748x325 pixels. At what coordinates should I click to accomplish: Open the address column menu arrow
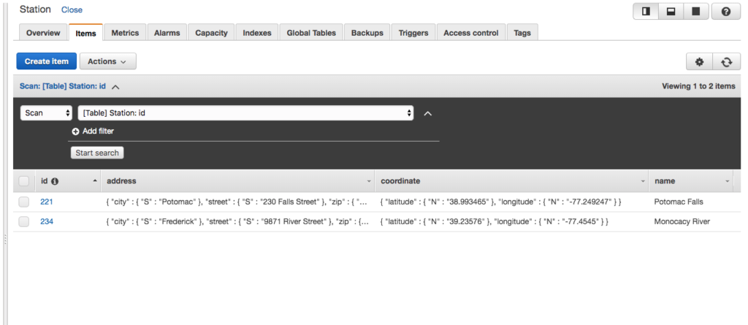click(x=369, y=182)
